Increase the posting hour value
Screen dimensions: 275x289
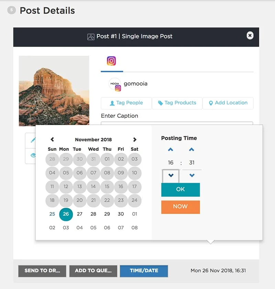point(170,150)
